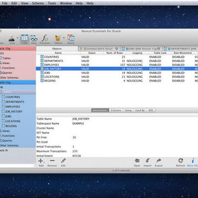This screenshot has height=198, width=198.
Task: Select LOCATIONS table in sidebar tree
Action: point(13,121)
